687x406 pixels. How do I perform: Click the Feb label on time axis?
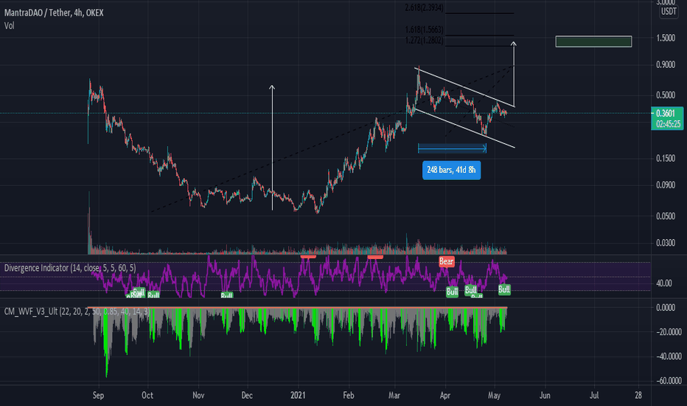(349, 396)
